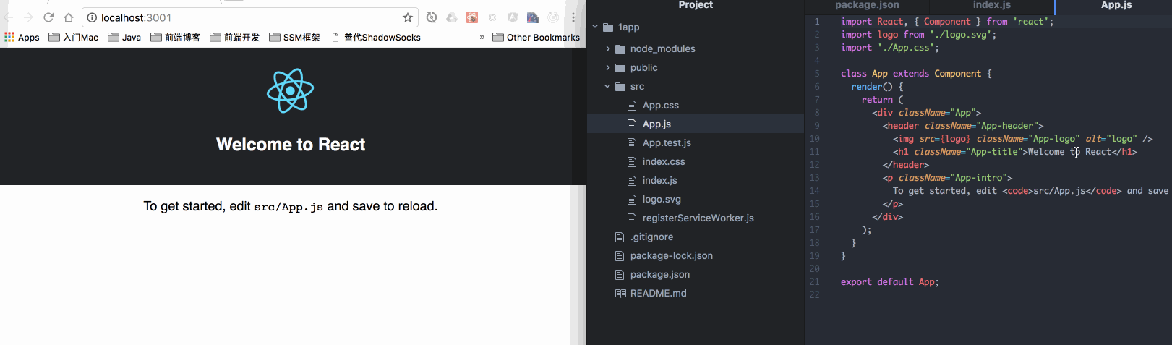Click 'class App extends Component' code line

(x=916, y=74)
